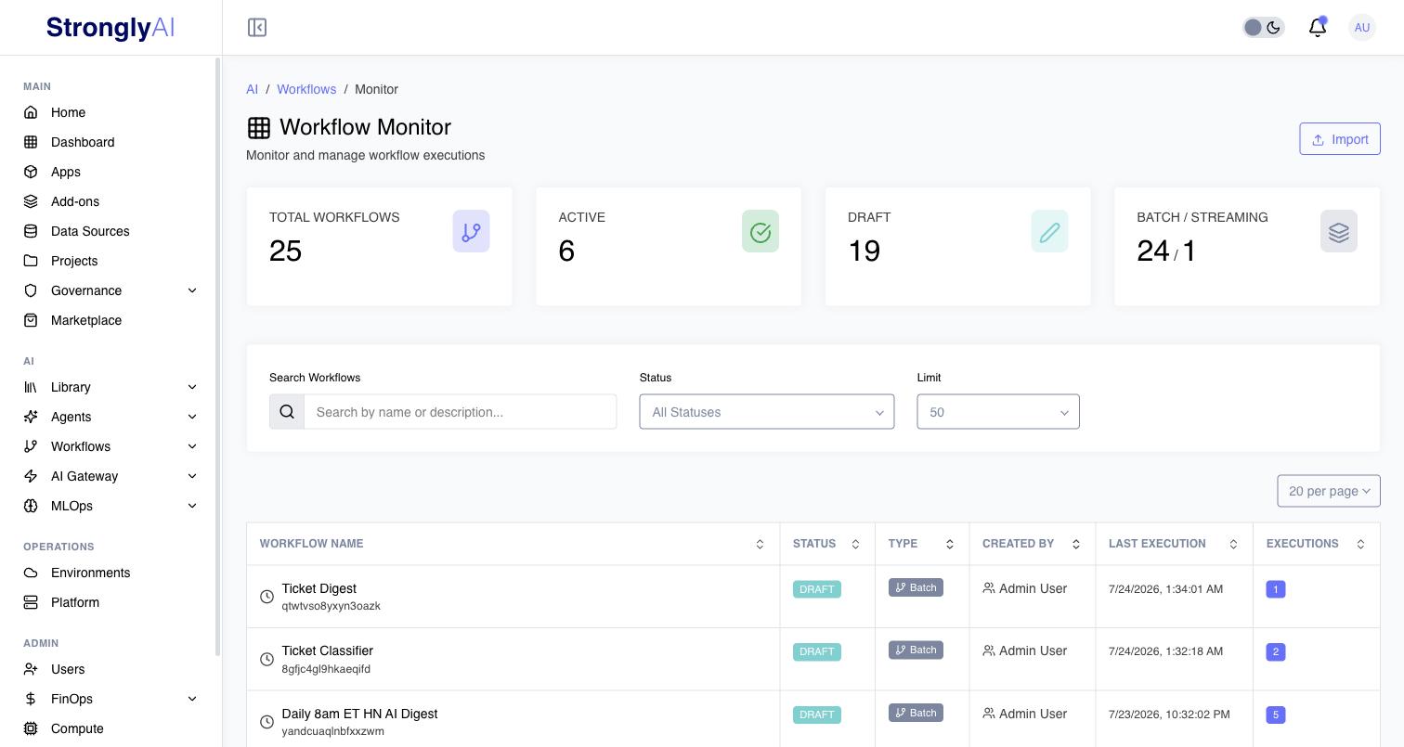This screenshot has width=1404, height=747.
Task: Click Ticket Digest executions badge 1
Action: pyautogui.click(x=1276, y=589)
